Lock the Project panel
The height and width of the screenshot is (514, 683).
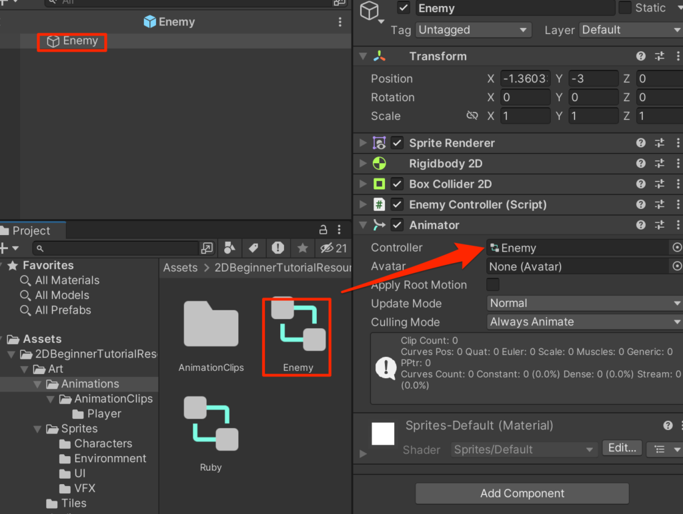[x=323, y=230]
